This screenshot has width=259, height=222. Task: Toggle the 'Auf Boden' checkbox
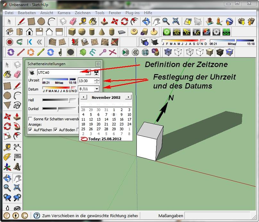pyautogui.click(x=55, y=130)
